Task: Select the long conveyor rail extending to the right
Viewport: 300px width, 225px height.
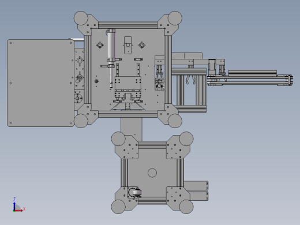Action: [x=250, y=80]
